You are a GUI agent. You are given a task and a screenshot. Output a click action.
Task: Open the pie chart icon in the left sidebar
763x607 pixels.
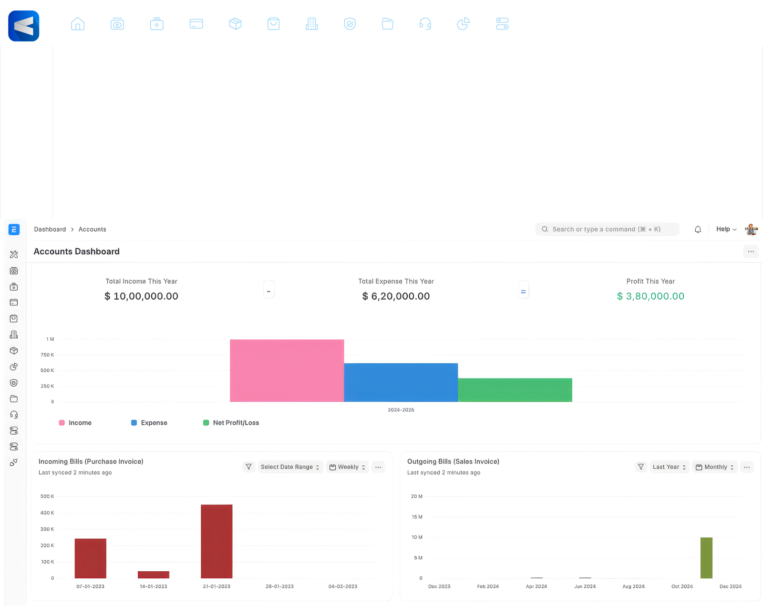point(14,366)
